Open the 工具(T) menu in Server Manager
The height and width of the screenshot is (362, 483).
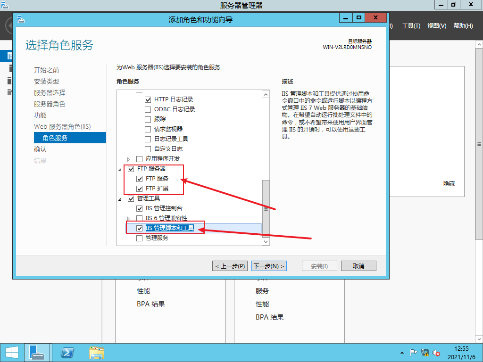tap(411, 26)
